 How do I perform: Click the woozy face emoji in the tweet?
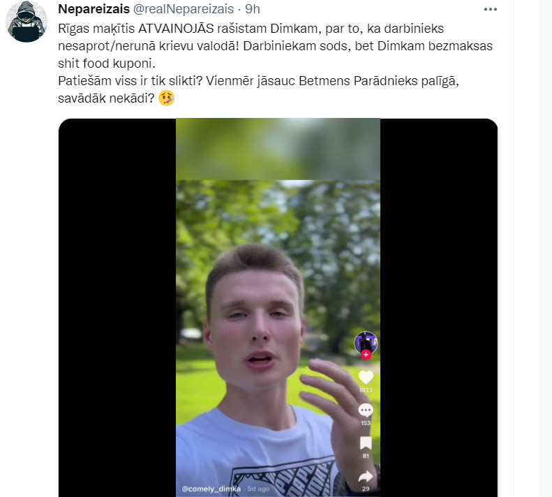pos(166,98)
